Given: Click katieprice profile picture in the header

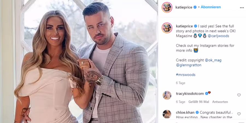Looking at the screenshot, I should (167, 7).
